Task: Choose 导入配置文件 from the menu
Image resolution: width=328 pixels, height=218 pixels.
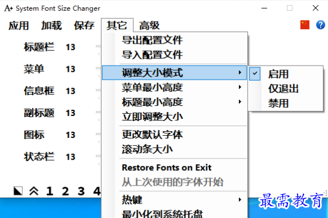Action: click(x=174, y=55)
